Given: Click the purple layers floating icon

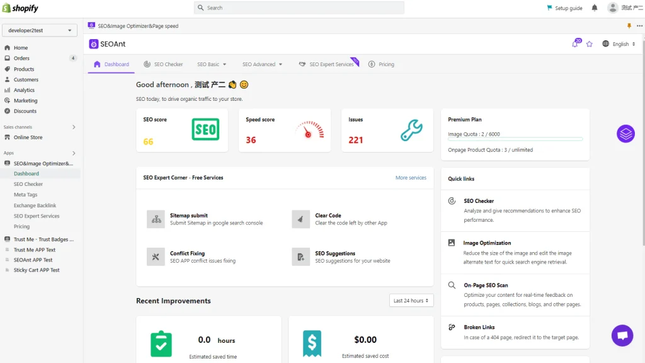Looking at the screenshot, I should tap(625, 134).
